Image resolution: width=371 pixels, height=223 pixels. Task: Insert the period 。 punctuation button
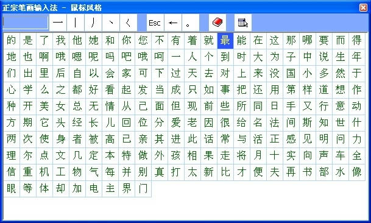[x=191, y=23]
